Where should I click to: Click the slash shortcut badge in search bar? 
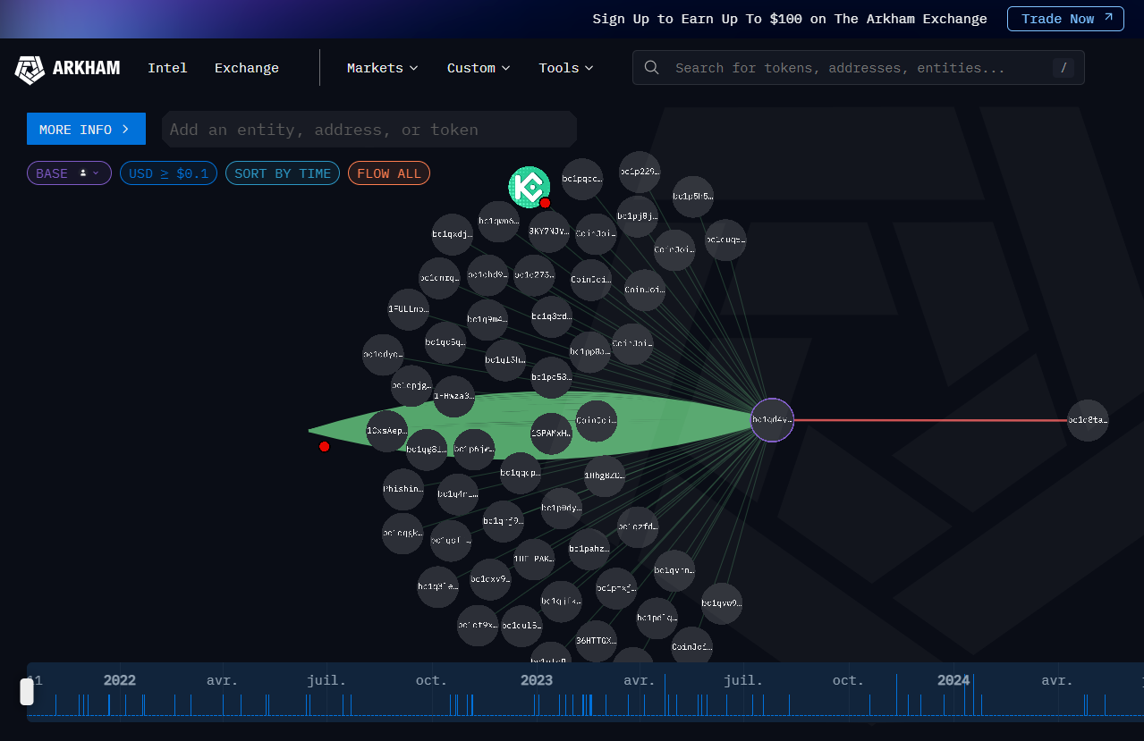(x=1063, y=67)
